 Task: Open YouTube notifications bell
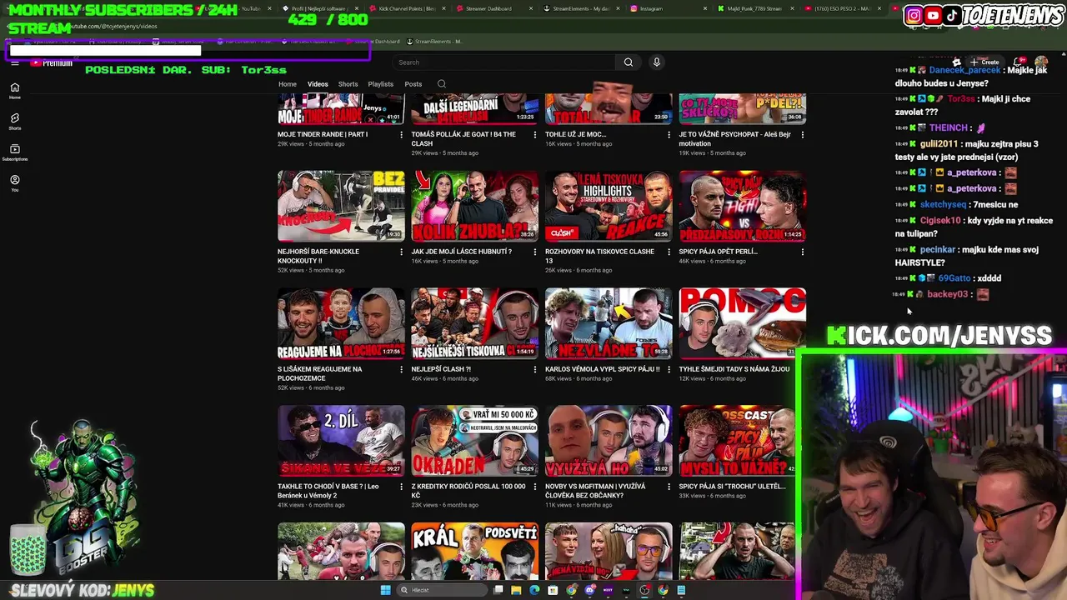click(x=1019, y=62)
